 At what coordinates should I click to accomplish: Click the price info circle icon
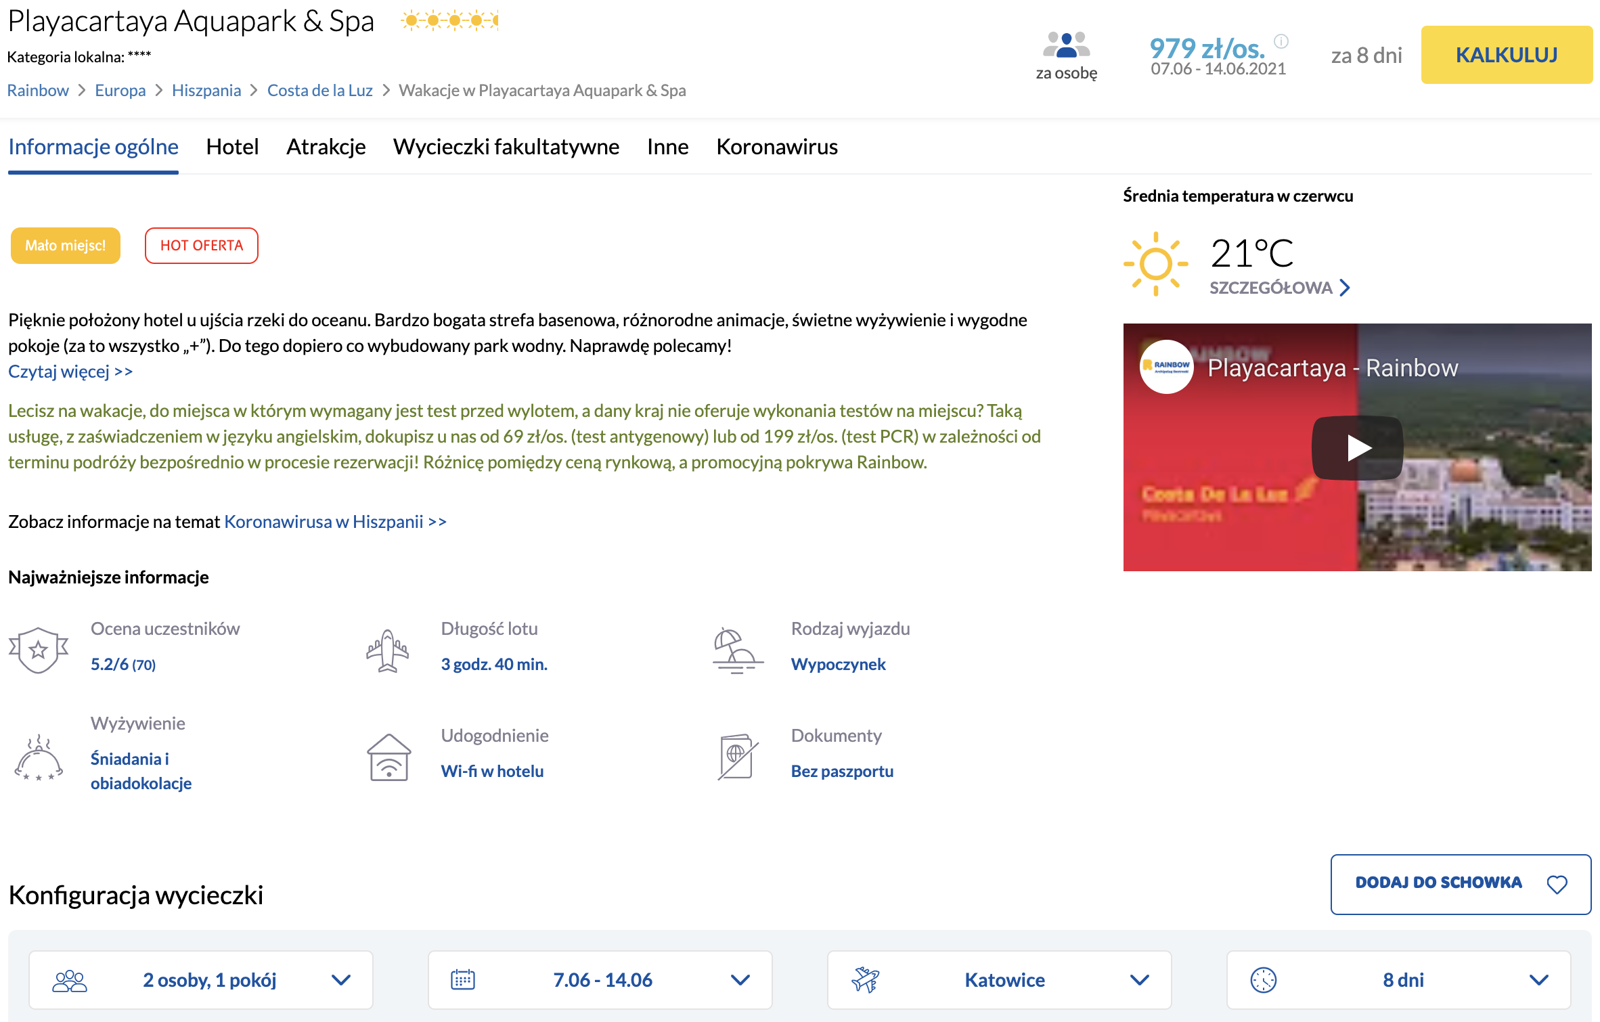pos(1281,41)
